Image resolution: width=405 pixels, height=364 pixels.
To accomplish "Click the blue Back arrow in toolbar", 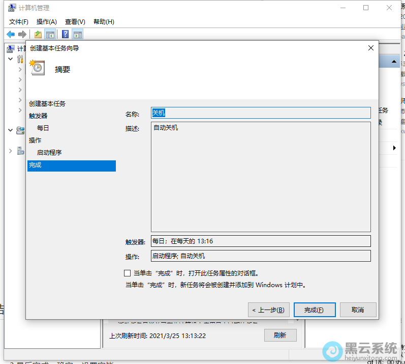I will coord(11,34).
